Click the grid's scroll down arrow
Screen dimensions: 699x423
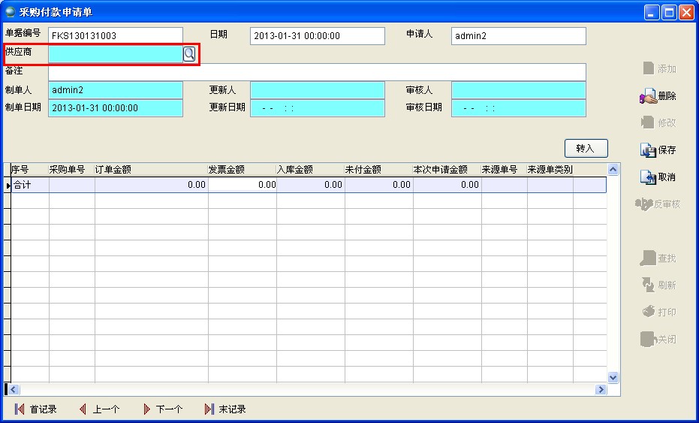coord(613,377)
